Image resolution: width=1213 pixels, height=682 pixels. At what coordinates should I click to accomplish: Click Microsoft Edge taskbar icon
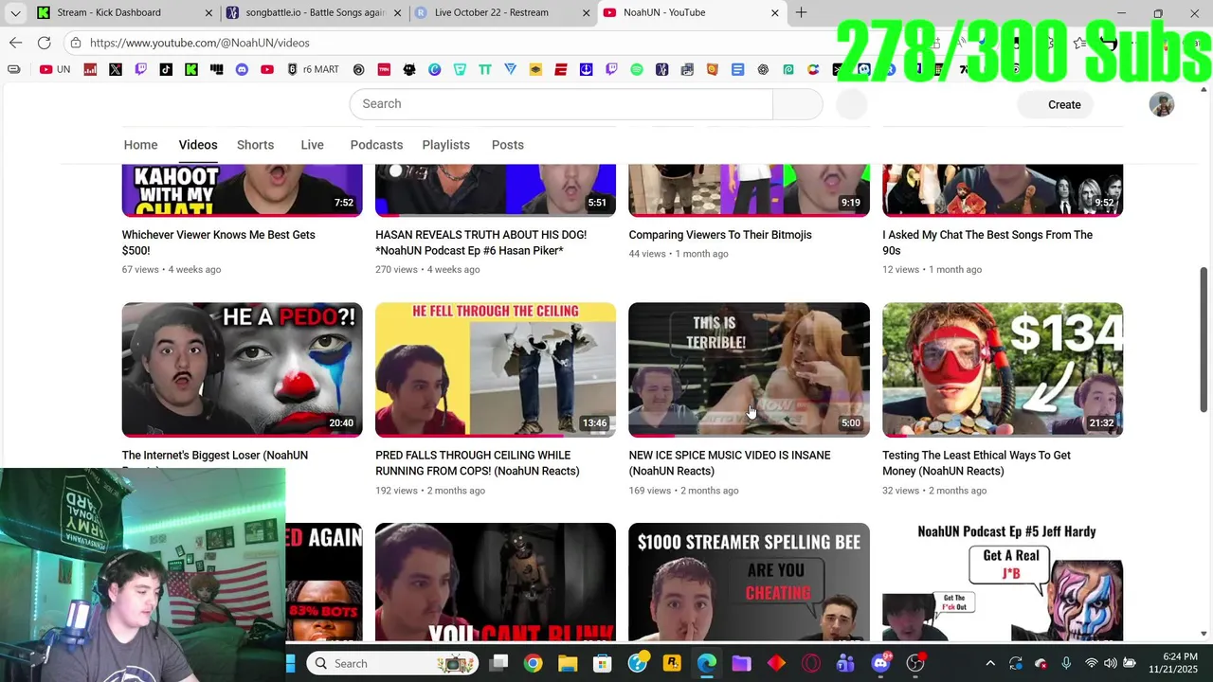707,663
